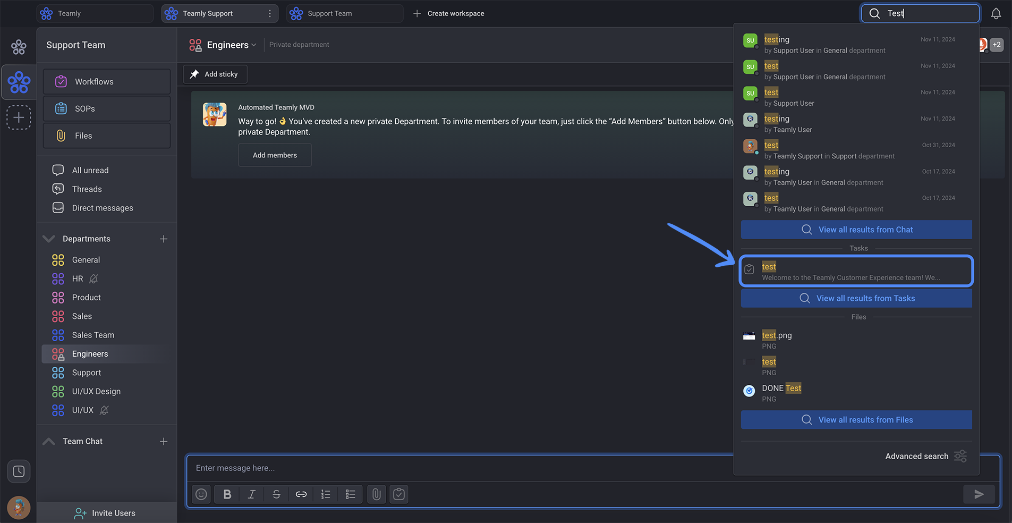
Task: Open user profile avatar at bottom left
Action: click(x=19, y=508)
